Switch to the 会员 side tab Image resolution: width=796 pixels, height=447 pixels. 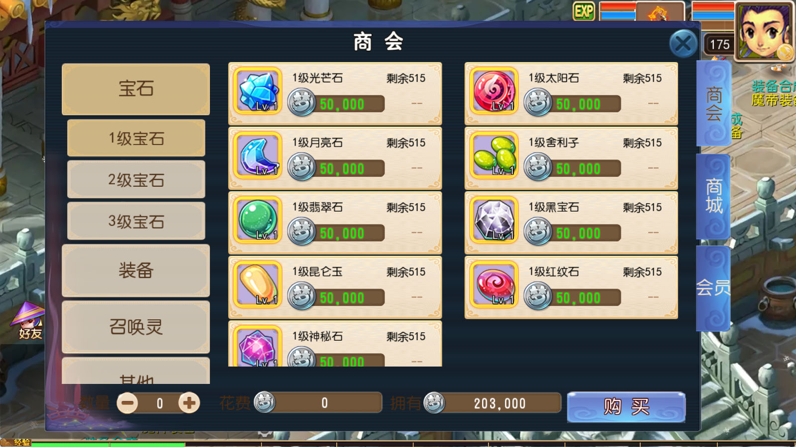pos(713,288)
